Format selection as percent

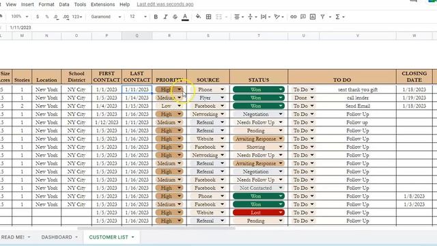(47, 16)
